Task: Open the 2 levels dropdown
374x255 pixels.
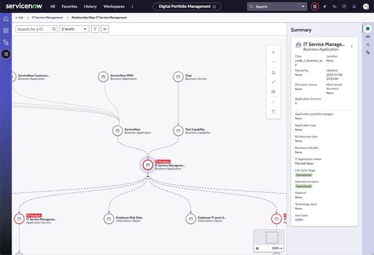Action: [74, 29]
